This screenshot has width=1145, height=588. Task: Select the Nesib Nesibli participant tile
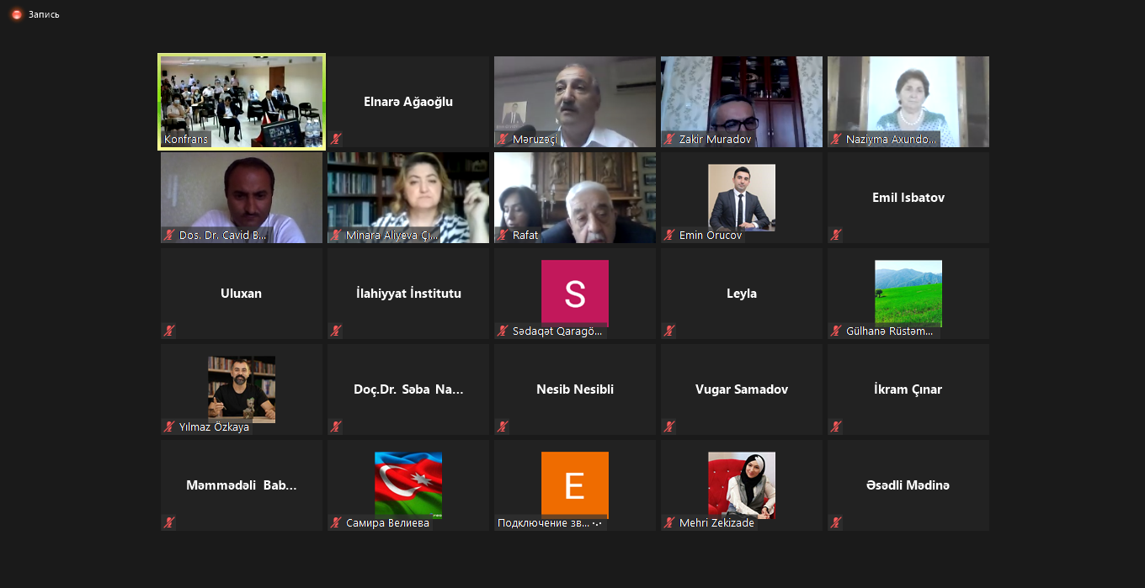574,389
